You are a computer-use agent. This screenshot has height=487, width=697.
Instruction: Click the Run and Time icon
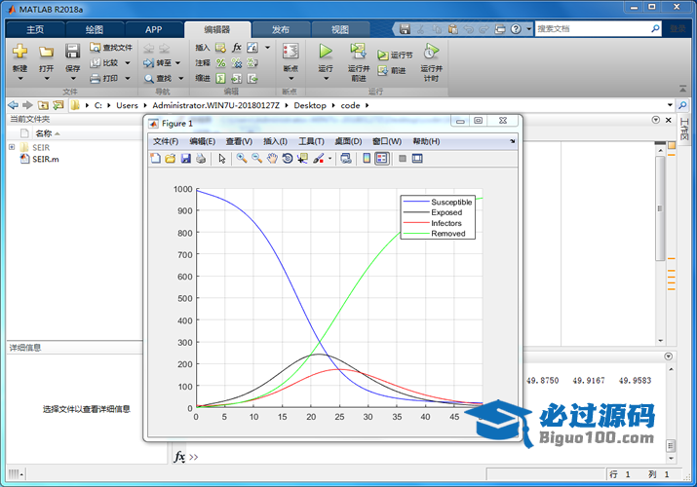[x=431, y=51]
